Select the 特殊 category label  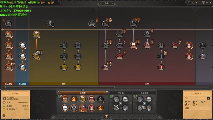pyautogui.click(x=64, y=84)
